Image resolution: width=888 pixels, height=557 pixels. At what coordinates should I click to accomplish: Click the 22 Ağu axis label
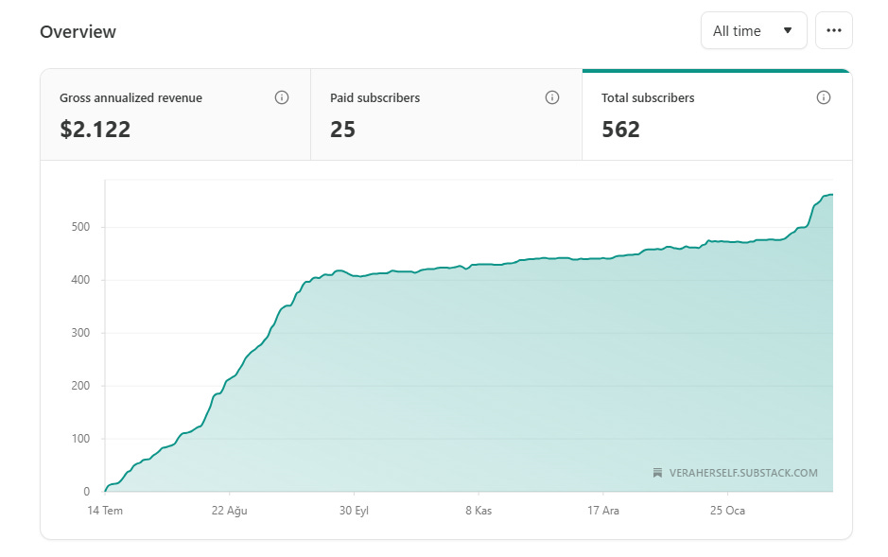(230, 511)
